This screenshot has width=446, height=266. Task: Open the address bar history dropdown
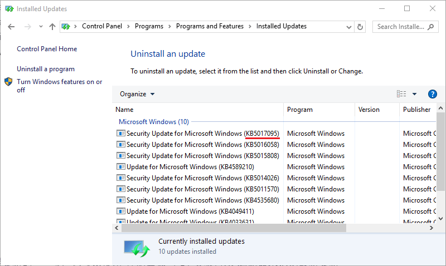pyautogui.click(x=349, y=27)
